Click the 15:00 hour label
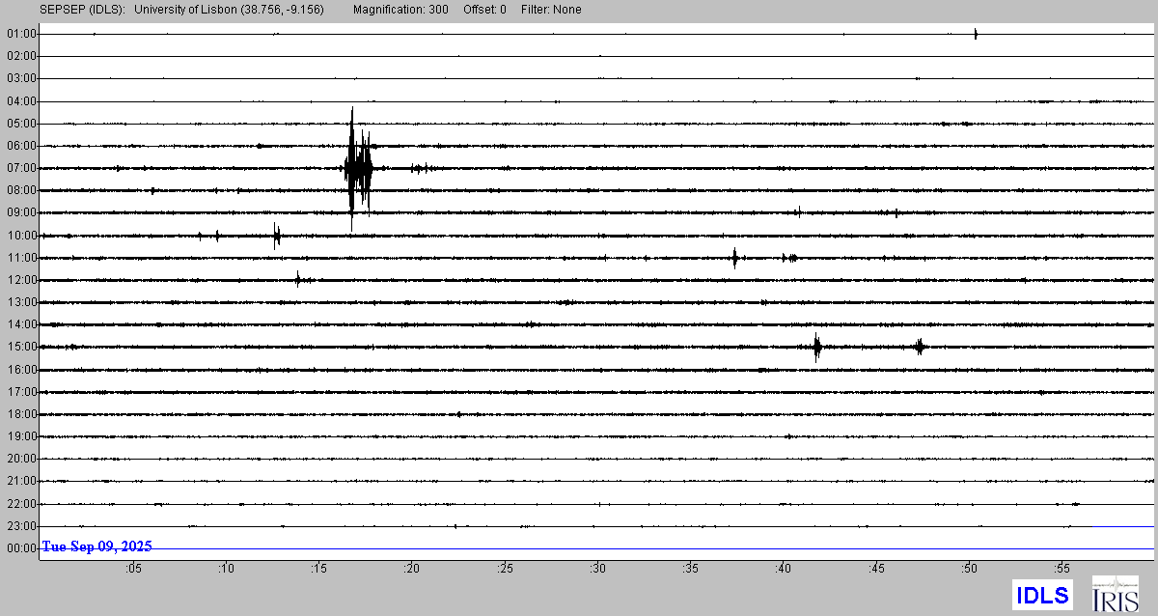 [21, 347]
